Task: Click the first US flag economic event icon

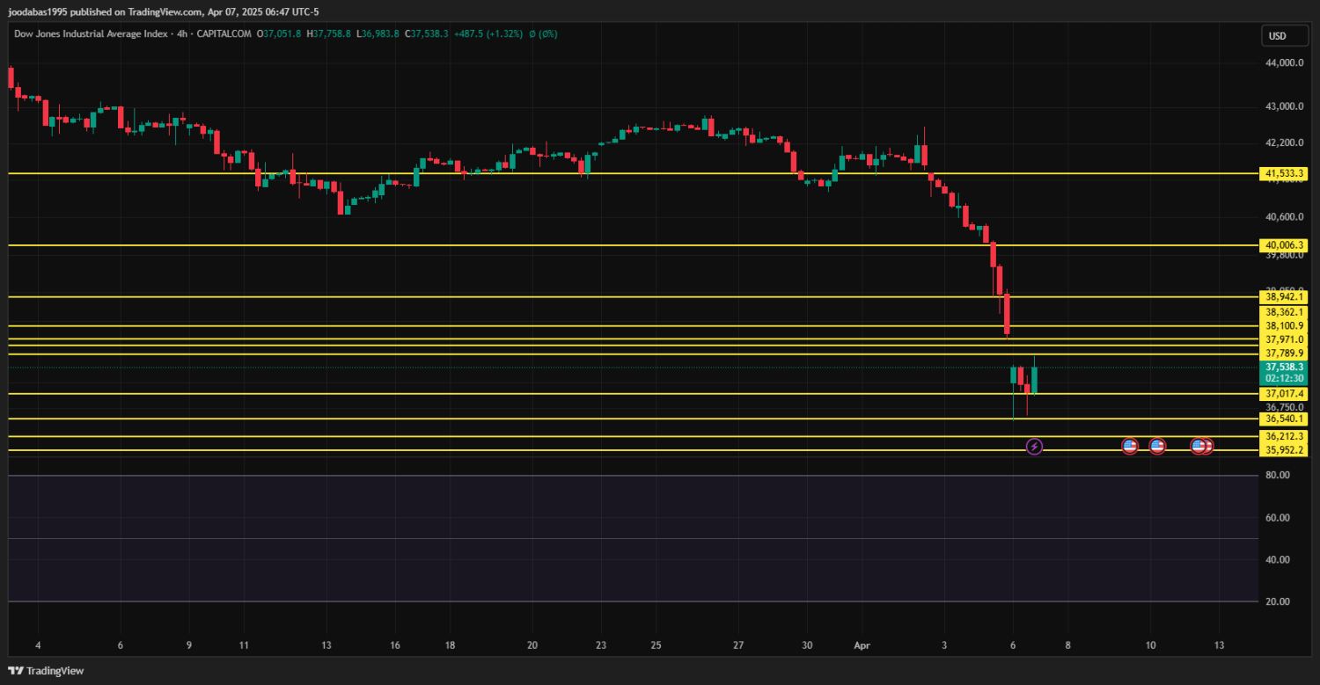Action: 1130,447
